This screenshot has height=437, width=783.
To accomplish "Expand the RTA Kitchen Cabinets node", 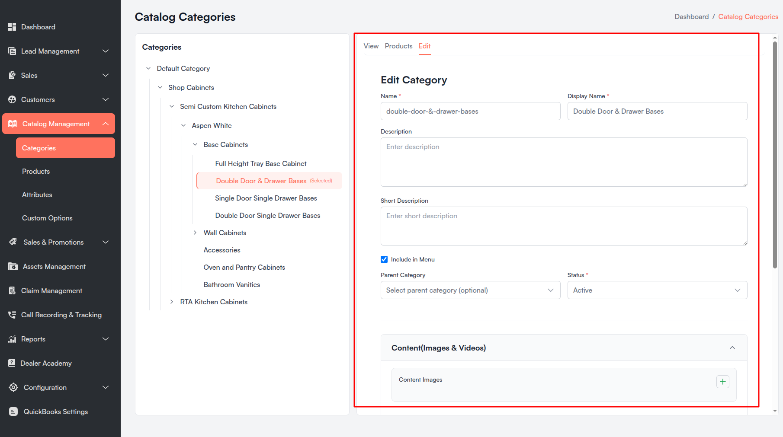I will point(172,302).
